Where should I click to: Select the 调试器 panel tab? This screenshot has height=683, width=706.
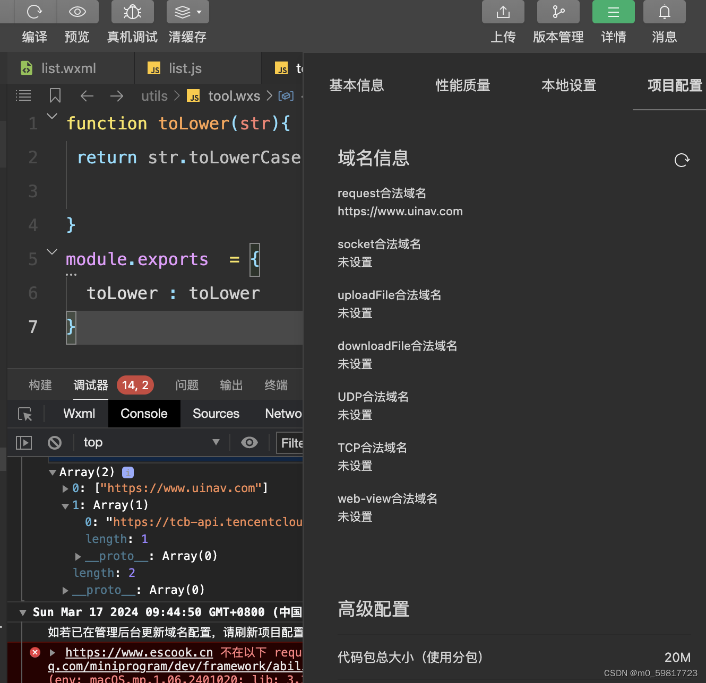(91, 385)
